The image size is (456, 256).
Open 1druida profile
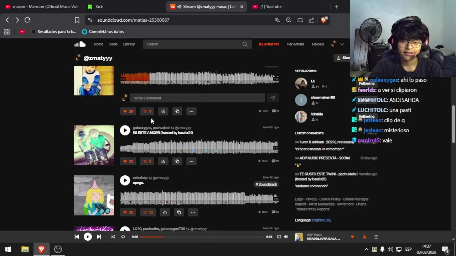[x=317, y=114]
